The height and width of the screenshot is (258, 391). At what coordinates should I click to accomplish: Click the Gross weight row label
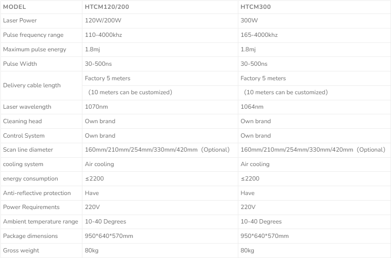click(x=21, y=251)
